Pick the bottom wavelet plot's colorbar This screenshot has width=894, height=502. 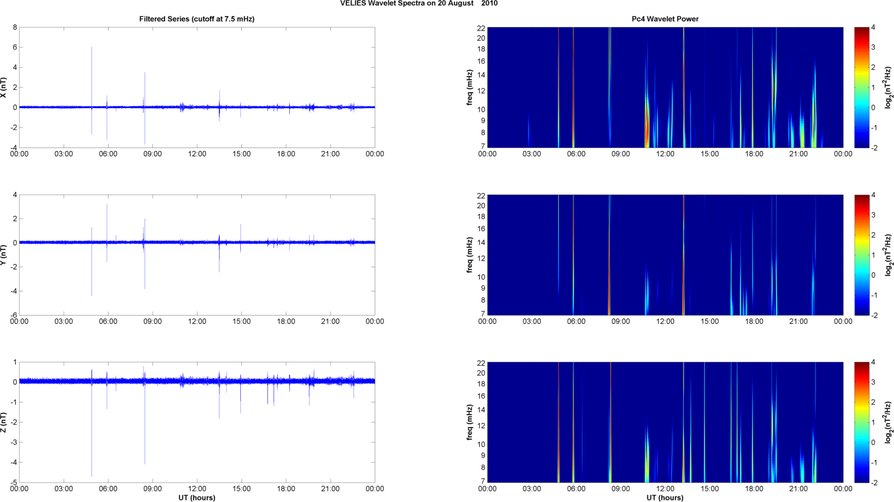(862, 422)
